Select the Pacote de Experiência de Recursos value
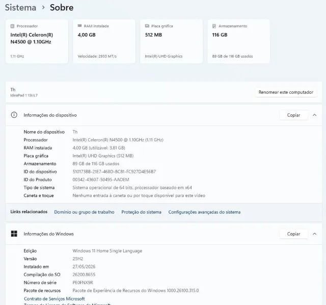326x305 pixels. point(135,290)
